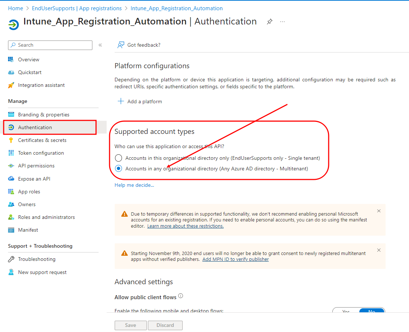Click the Certificates & secrets key icon

[11, 140]
